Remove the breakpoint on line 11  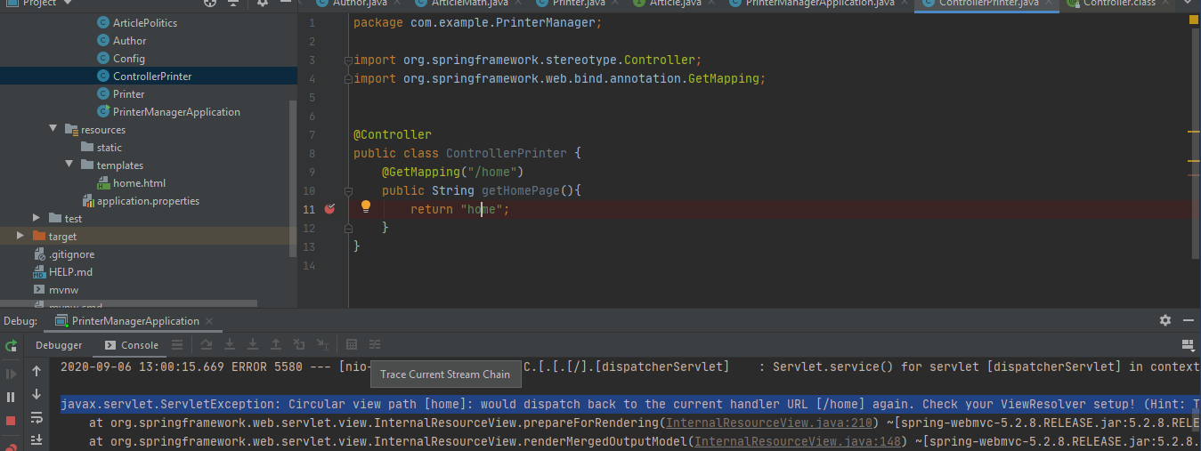click(329, 209)
